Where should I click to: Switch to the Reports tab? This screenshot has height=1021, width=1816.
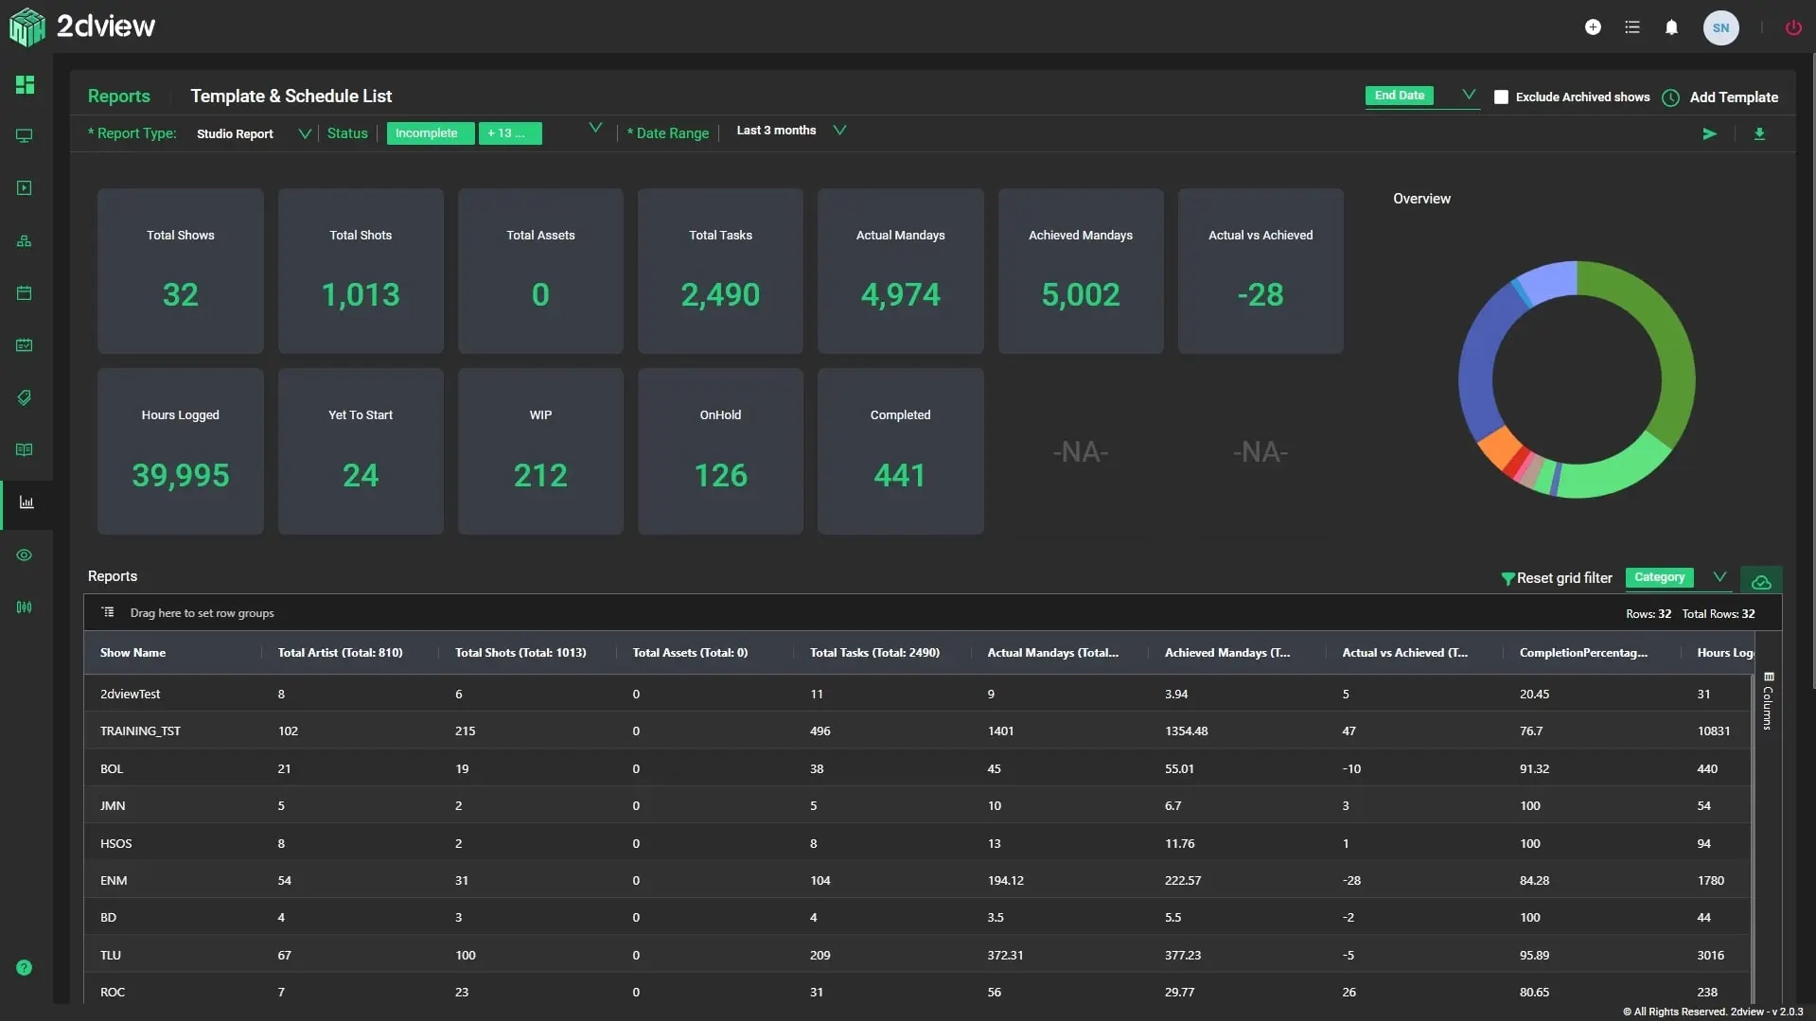coord(118,97)
